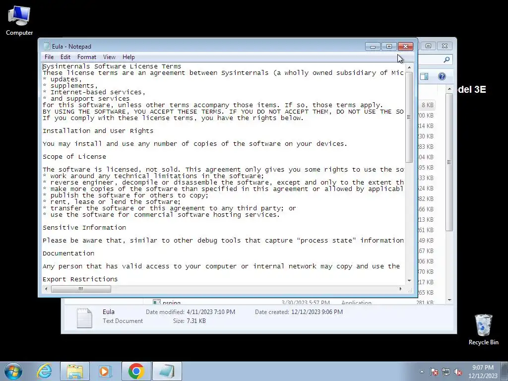This screenshot has height=381, width=508.
Task: Click the Explorer file list scrollbar thumb
Action: tap(449, 162)
